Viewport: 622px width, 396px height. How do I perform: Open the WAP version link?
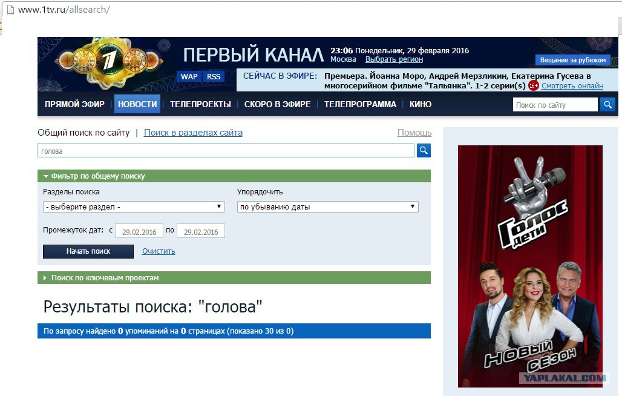(189, 76)
